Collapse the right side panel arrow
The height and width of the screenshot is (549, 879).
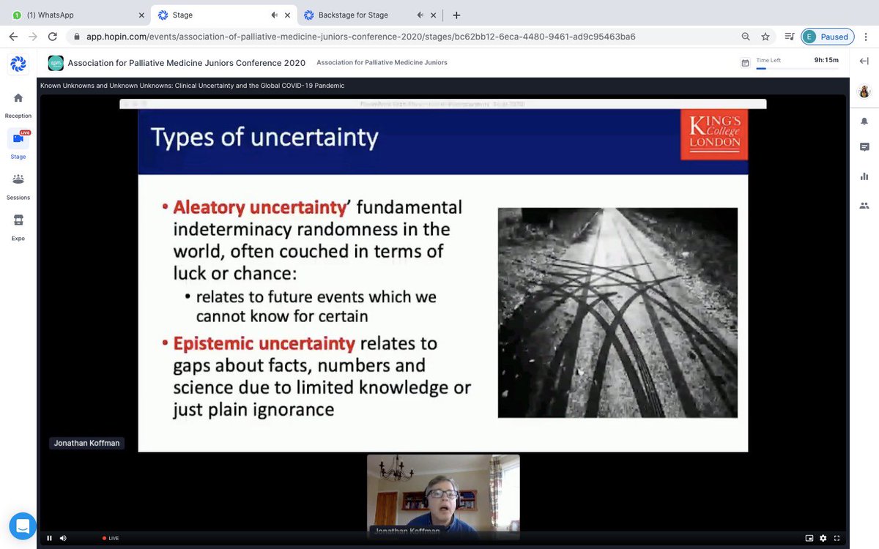pos(864,61)
